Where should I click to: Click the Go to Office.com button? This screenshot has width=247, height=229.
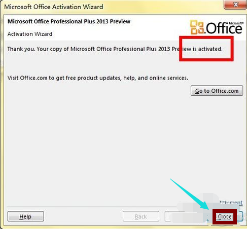click(217, 91)
